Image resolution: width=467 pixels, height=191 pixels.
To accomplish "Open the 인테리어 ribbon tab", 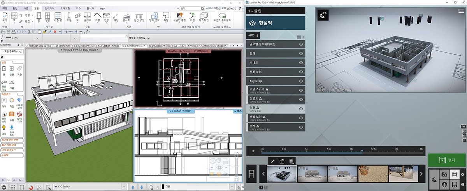I will 49,8.
